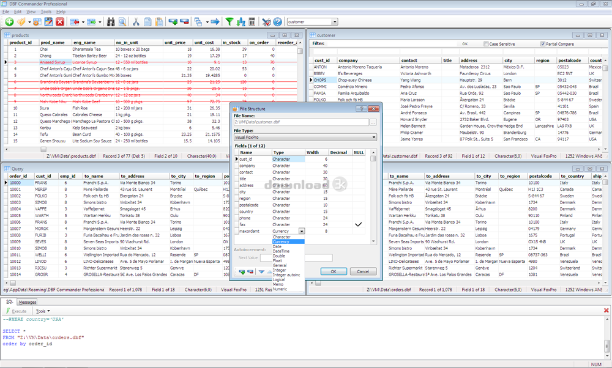The height and width of the screenshot is (368, 612).
Task: Open the Tools menu in menu bar
Action: coord(46,12)
